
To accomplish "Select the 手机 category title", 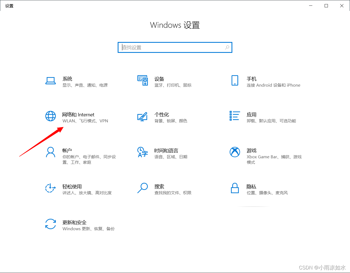I will point(251,79).
